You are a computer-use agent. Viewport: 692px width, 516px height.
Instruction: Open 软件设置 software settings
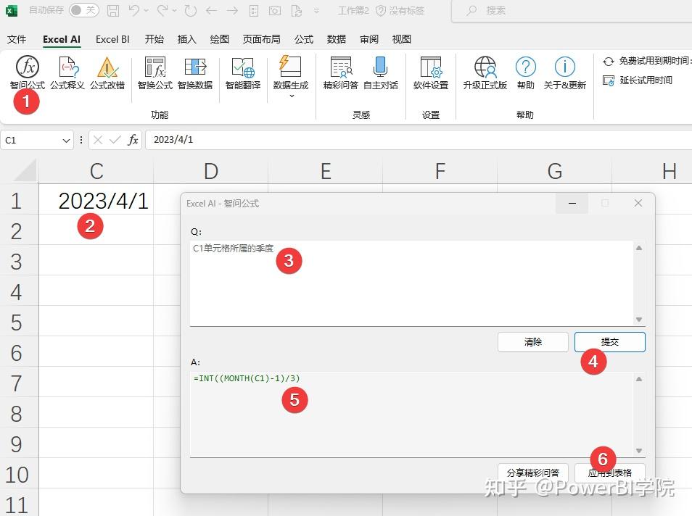(431, 72)
